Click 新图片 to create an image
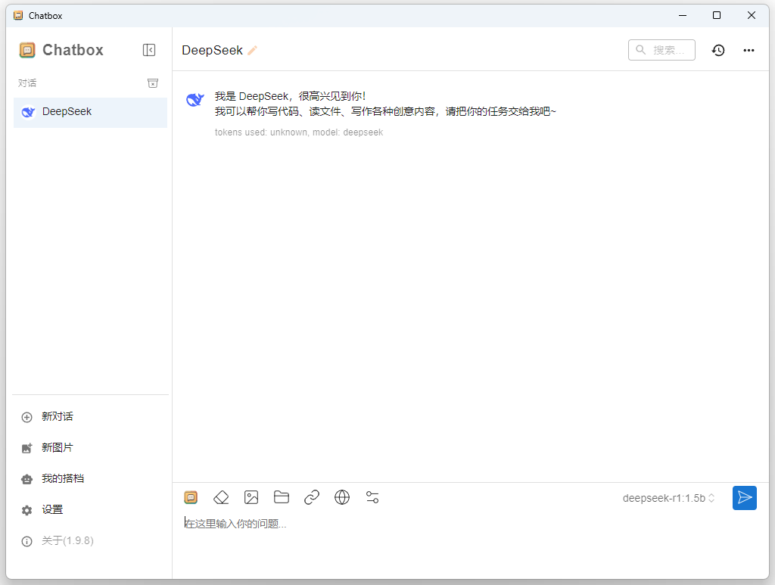Image resolution: width=775 pixels, height=585 pixels. pos(91,448)
